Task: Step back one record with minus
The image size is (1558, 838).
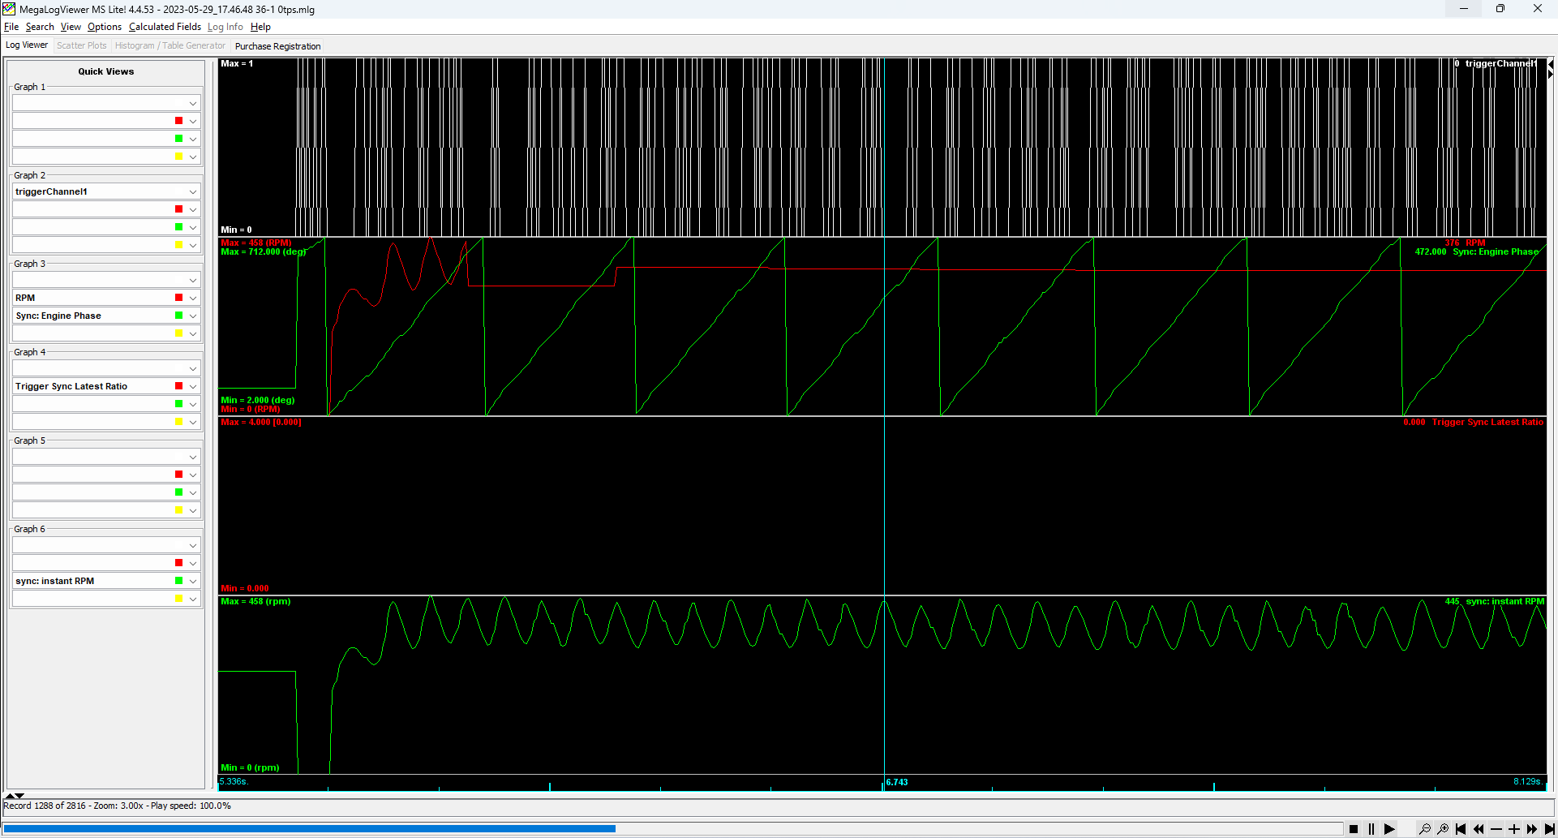Action: tap(1496, 828)
